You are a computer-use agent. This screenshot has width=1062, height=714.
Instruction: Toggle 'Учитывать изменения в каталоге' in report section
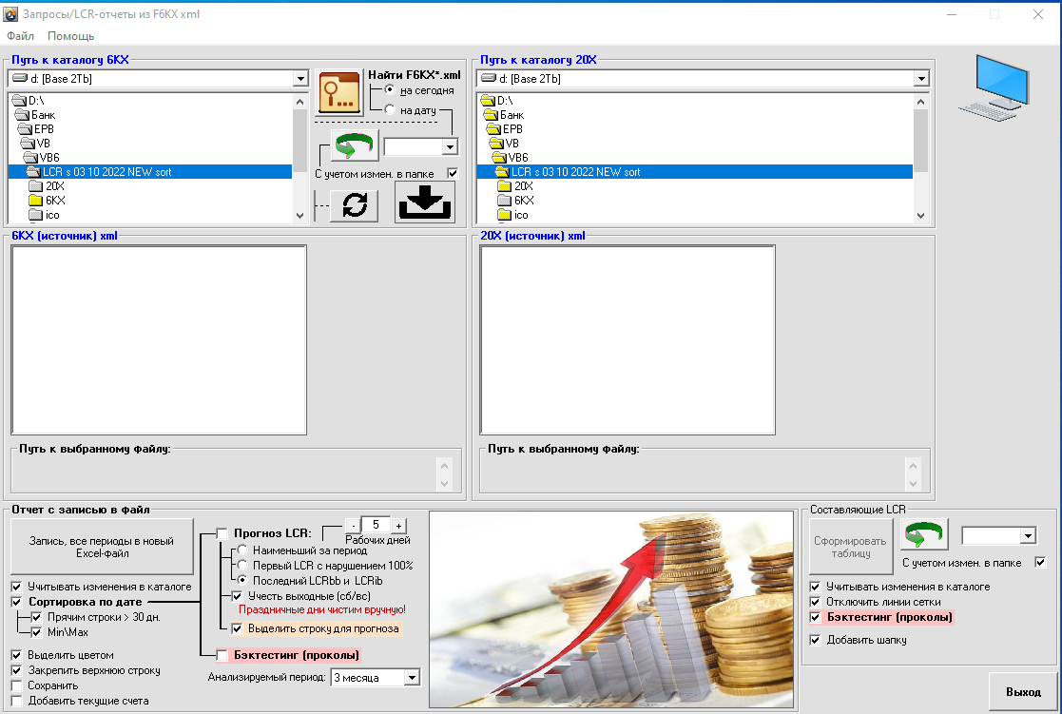(x=17, y=587)
